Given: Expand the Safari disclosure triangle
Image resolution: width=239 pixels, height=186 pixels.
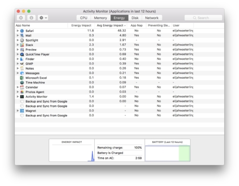Looking at the screenshot, I should click(x=18, y=31).
